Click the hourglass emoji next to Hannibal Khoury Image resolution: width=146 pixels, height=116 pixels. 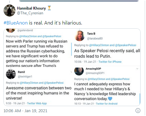pos(49,8)
